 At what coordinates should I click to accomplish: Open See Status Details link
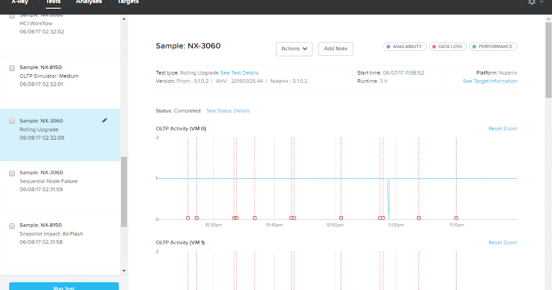228,110
